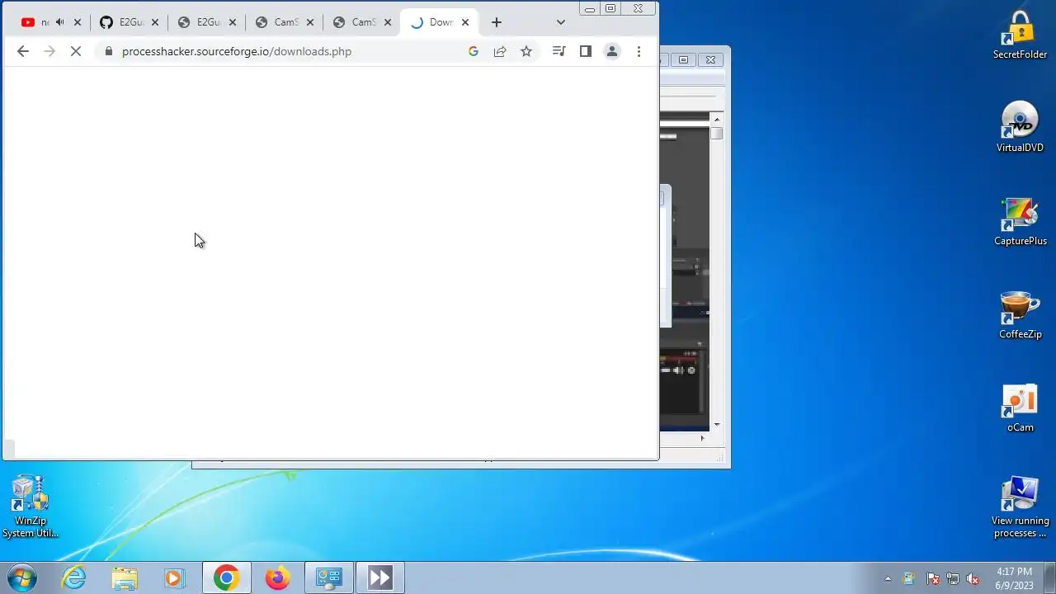Viewport: 1056px width, 594px height.
Task: Open the CapturePlus desktop shortcut
Action: [x=1021, y=221]
